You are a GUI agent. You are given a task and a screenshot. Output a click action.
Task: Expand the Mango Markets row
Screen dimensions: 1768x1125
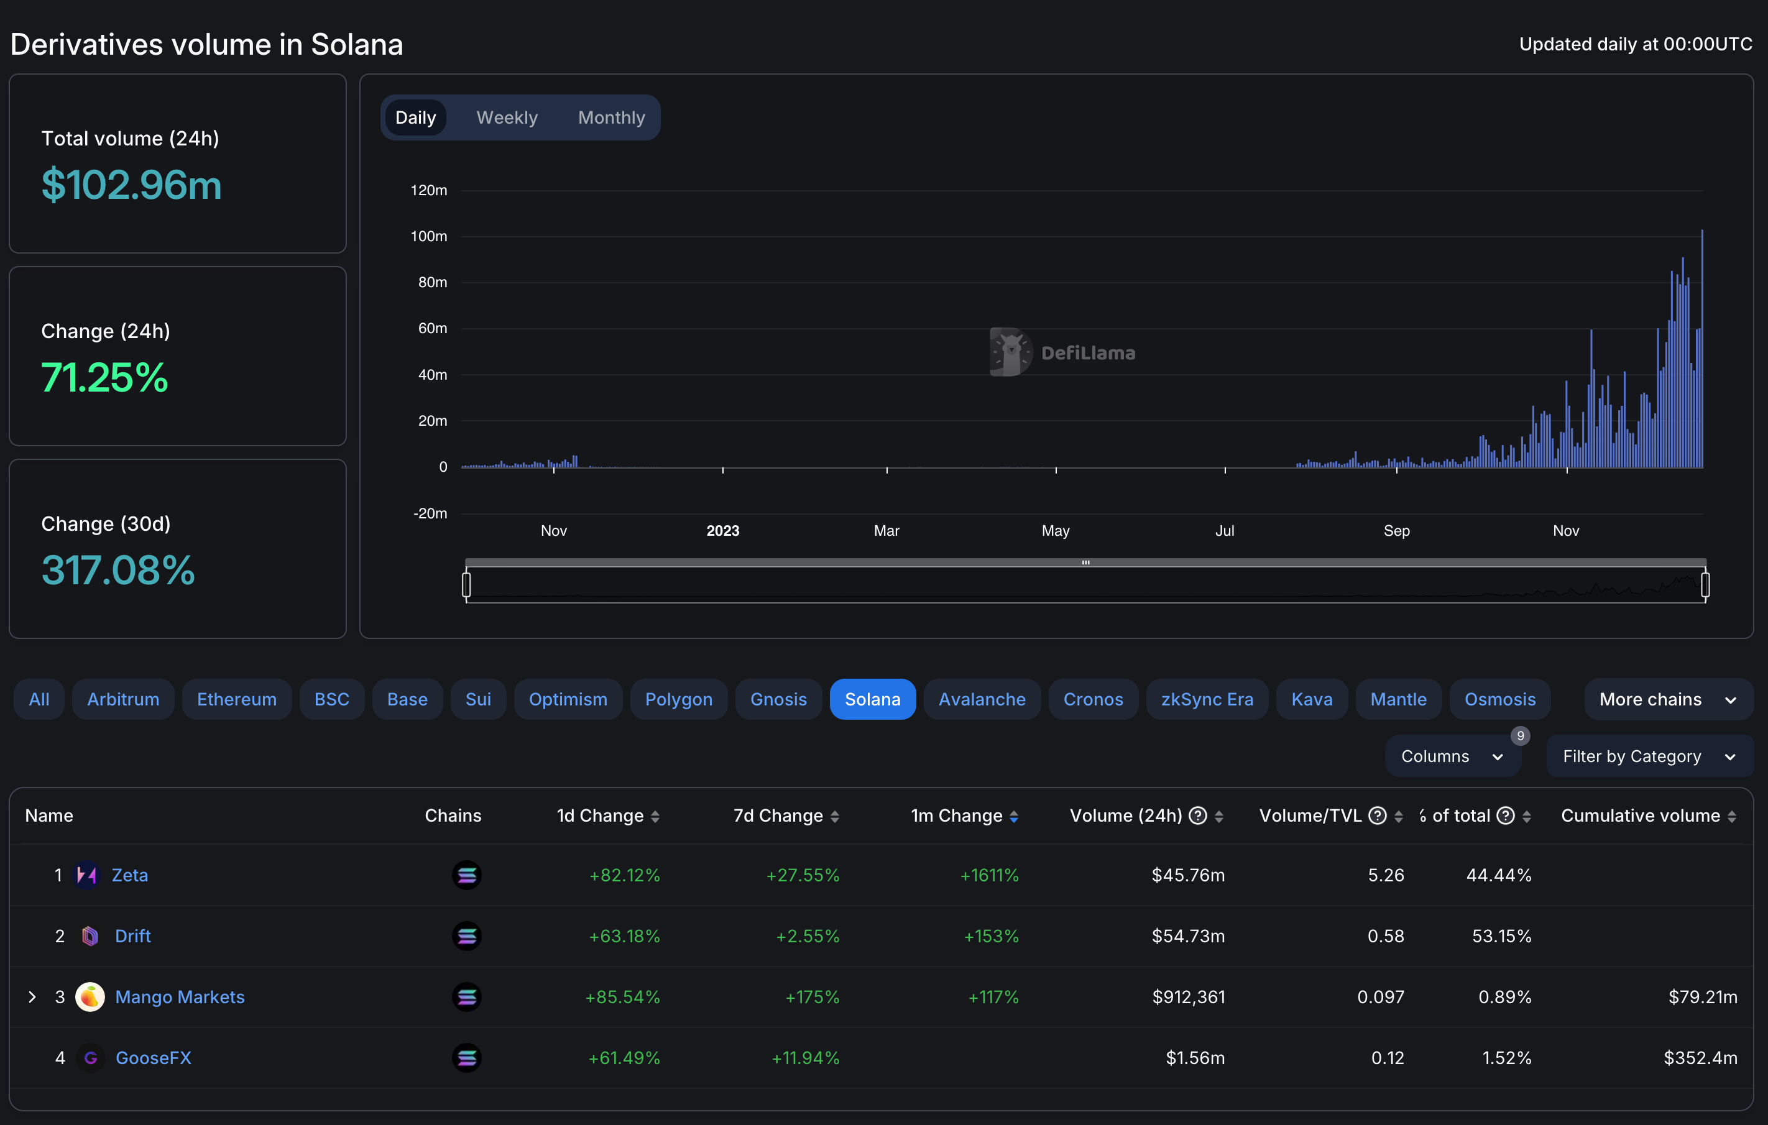32,996
